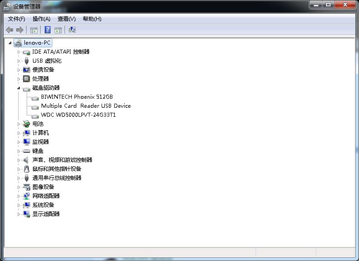The width and height of the screenshot is (359, 261).
Task: Click the Back arrow toolbar icon
Action: click(9, 30)
